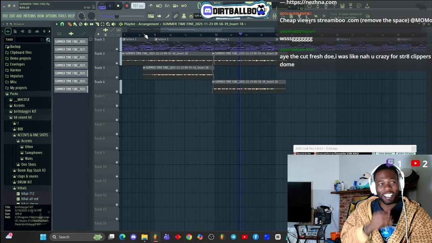Select Track 3 header label

[100, 67]
